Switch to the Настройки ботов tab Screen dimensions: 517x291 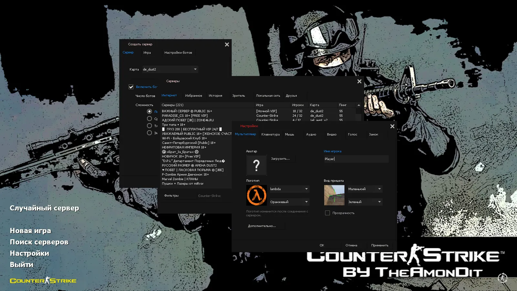(178, 52)
